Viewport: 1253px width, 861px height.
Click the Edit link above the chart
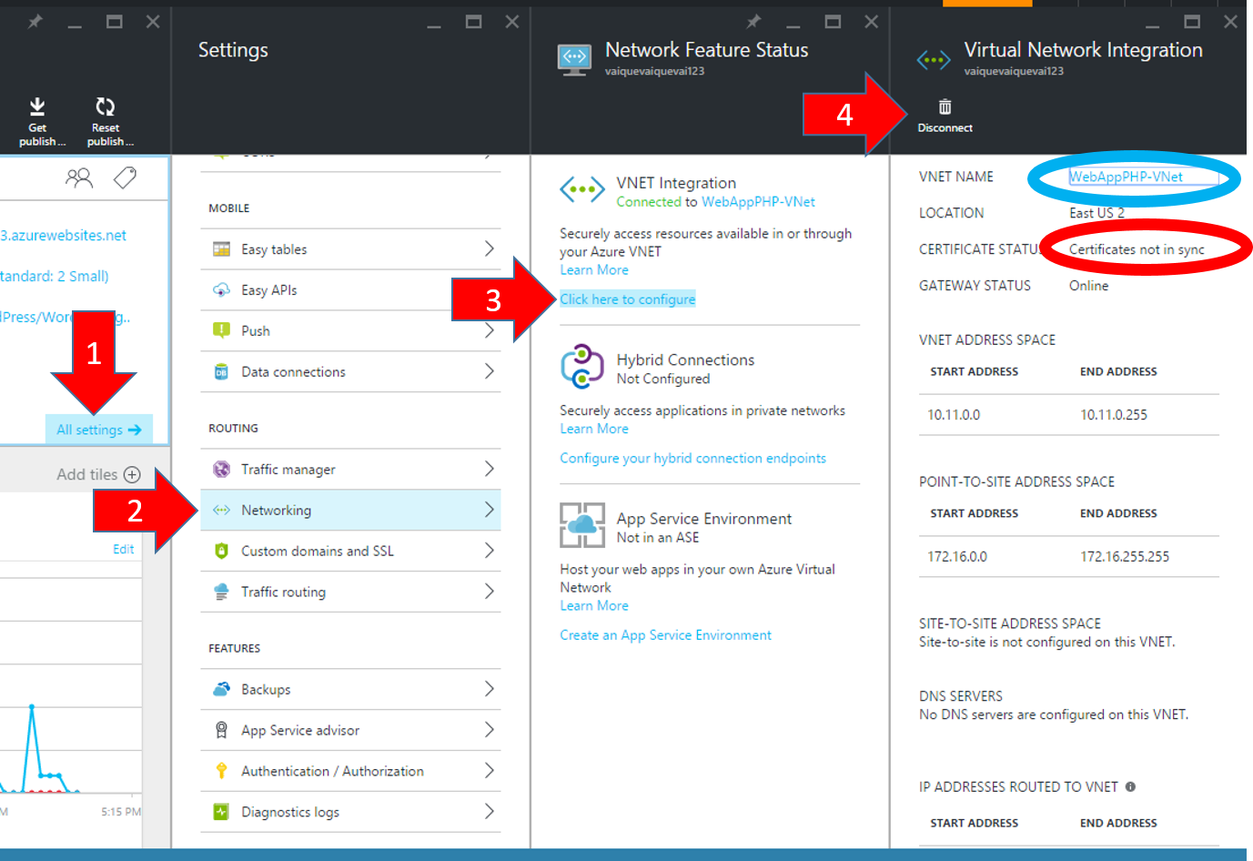(x=124, y=550)
